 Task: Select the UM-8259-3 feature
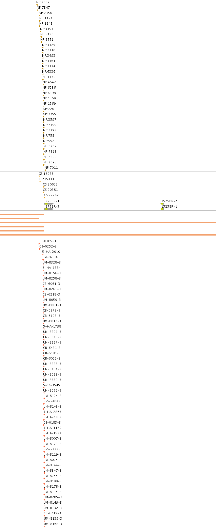pos(52,257)
